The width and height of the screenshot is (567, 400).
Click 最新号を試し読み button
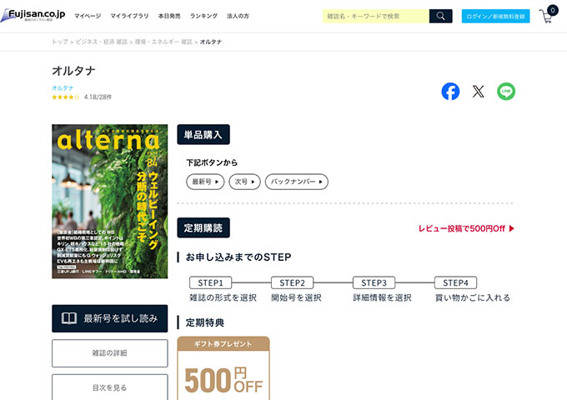109,318
